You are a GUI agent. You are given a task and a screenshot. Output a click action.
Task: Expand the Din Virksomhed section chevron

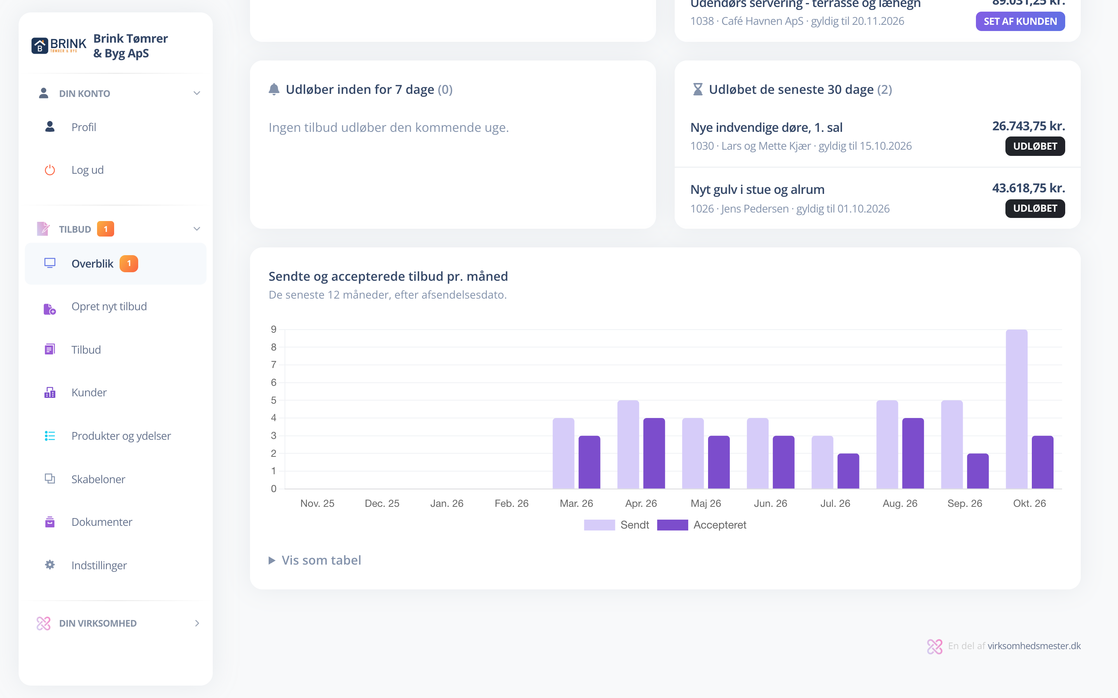pyautogui.click(x=197, y=623)
